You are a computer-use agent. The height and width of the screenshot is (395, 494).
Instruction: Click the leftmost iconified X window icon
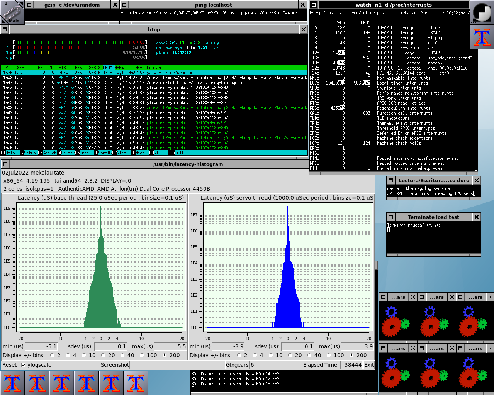12,383
